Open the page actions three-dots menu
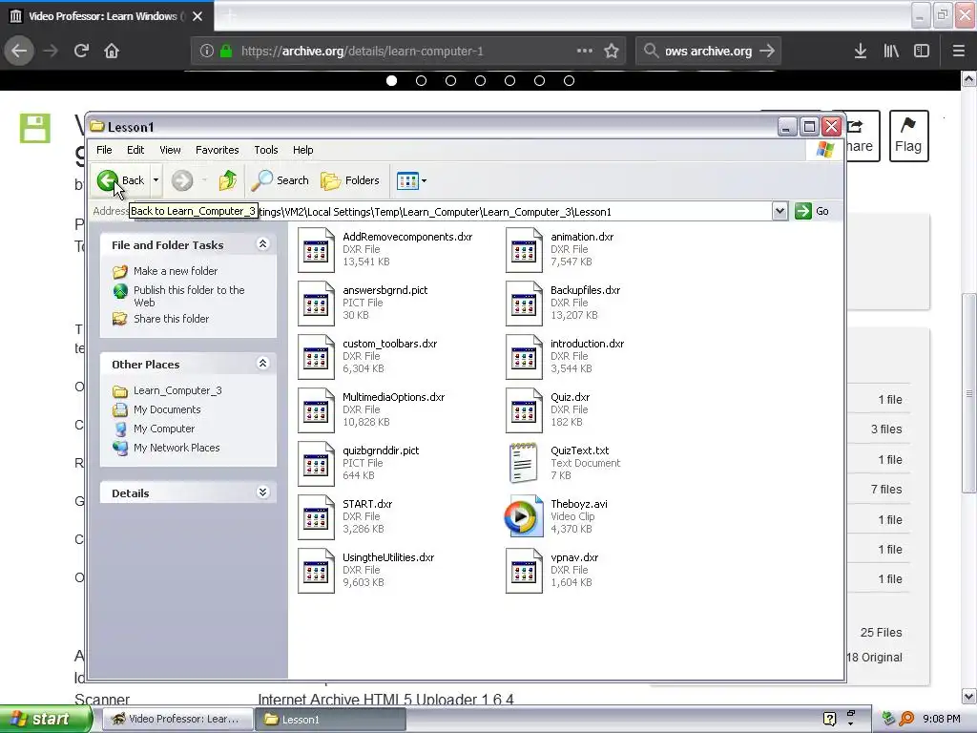977x733 pixels. (585, 51)
